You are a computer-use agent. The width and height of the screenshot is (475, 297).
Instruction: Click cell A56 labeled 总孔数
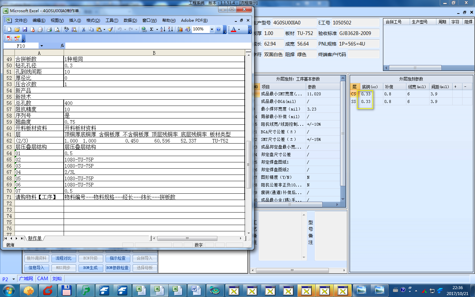(39, 103)
